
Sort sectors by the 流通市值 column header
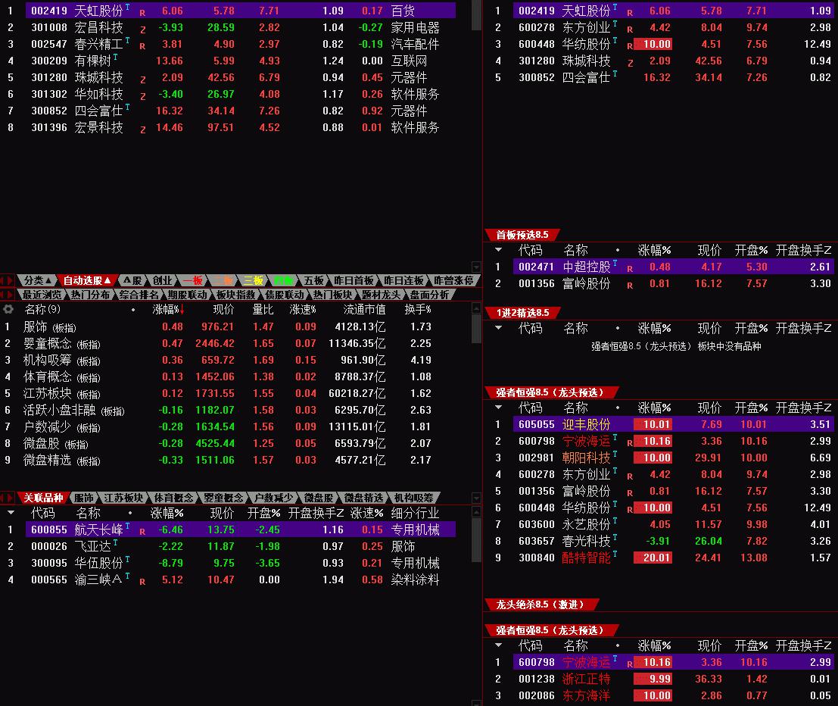click(x=364, y=309)
